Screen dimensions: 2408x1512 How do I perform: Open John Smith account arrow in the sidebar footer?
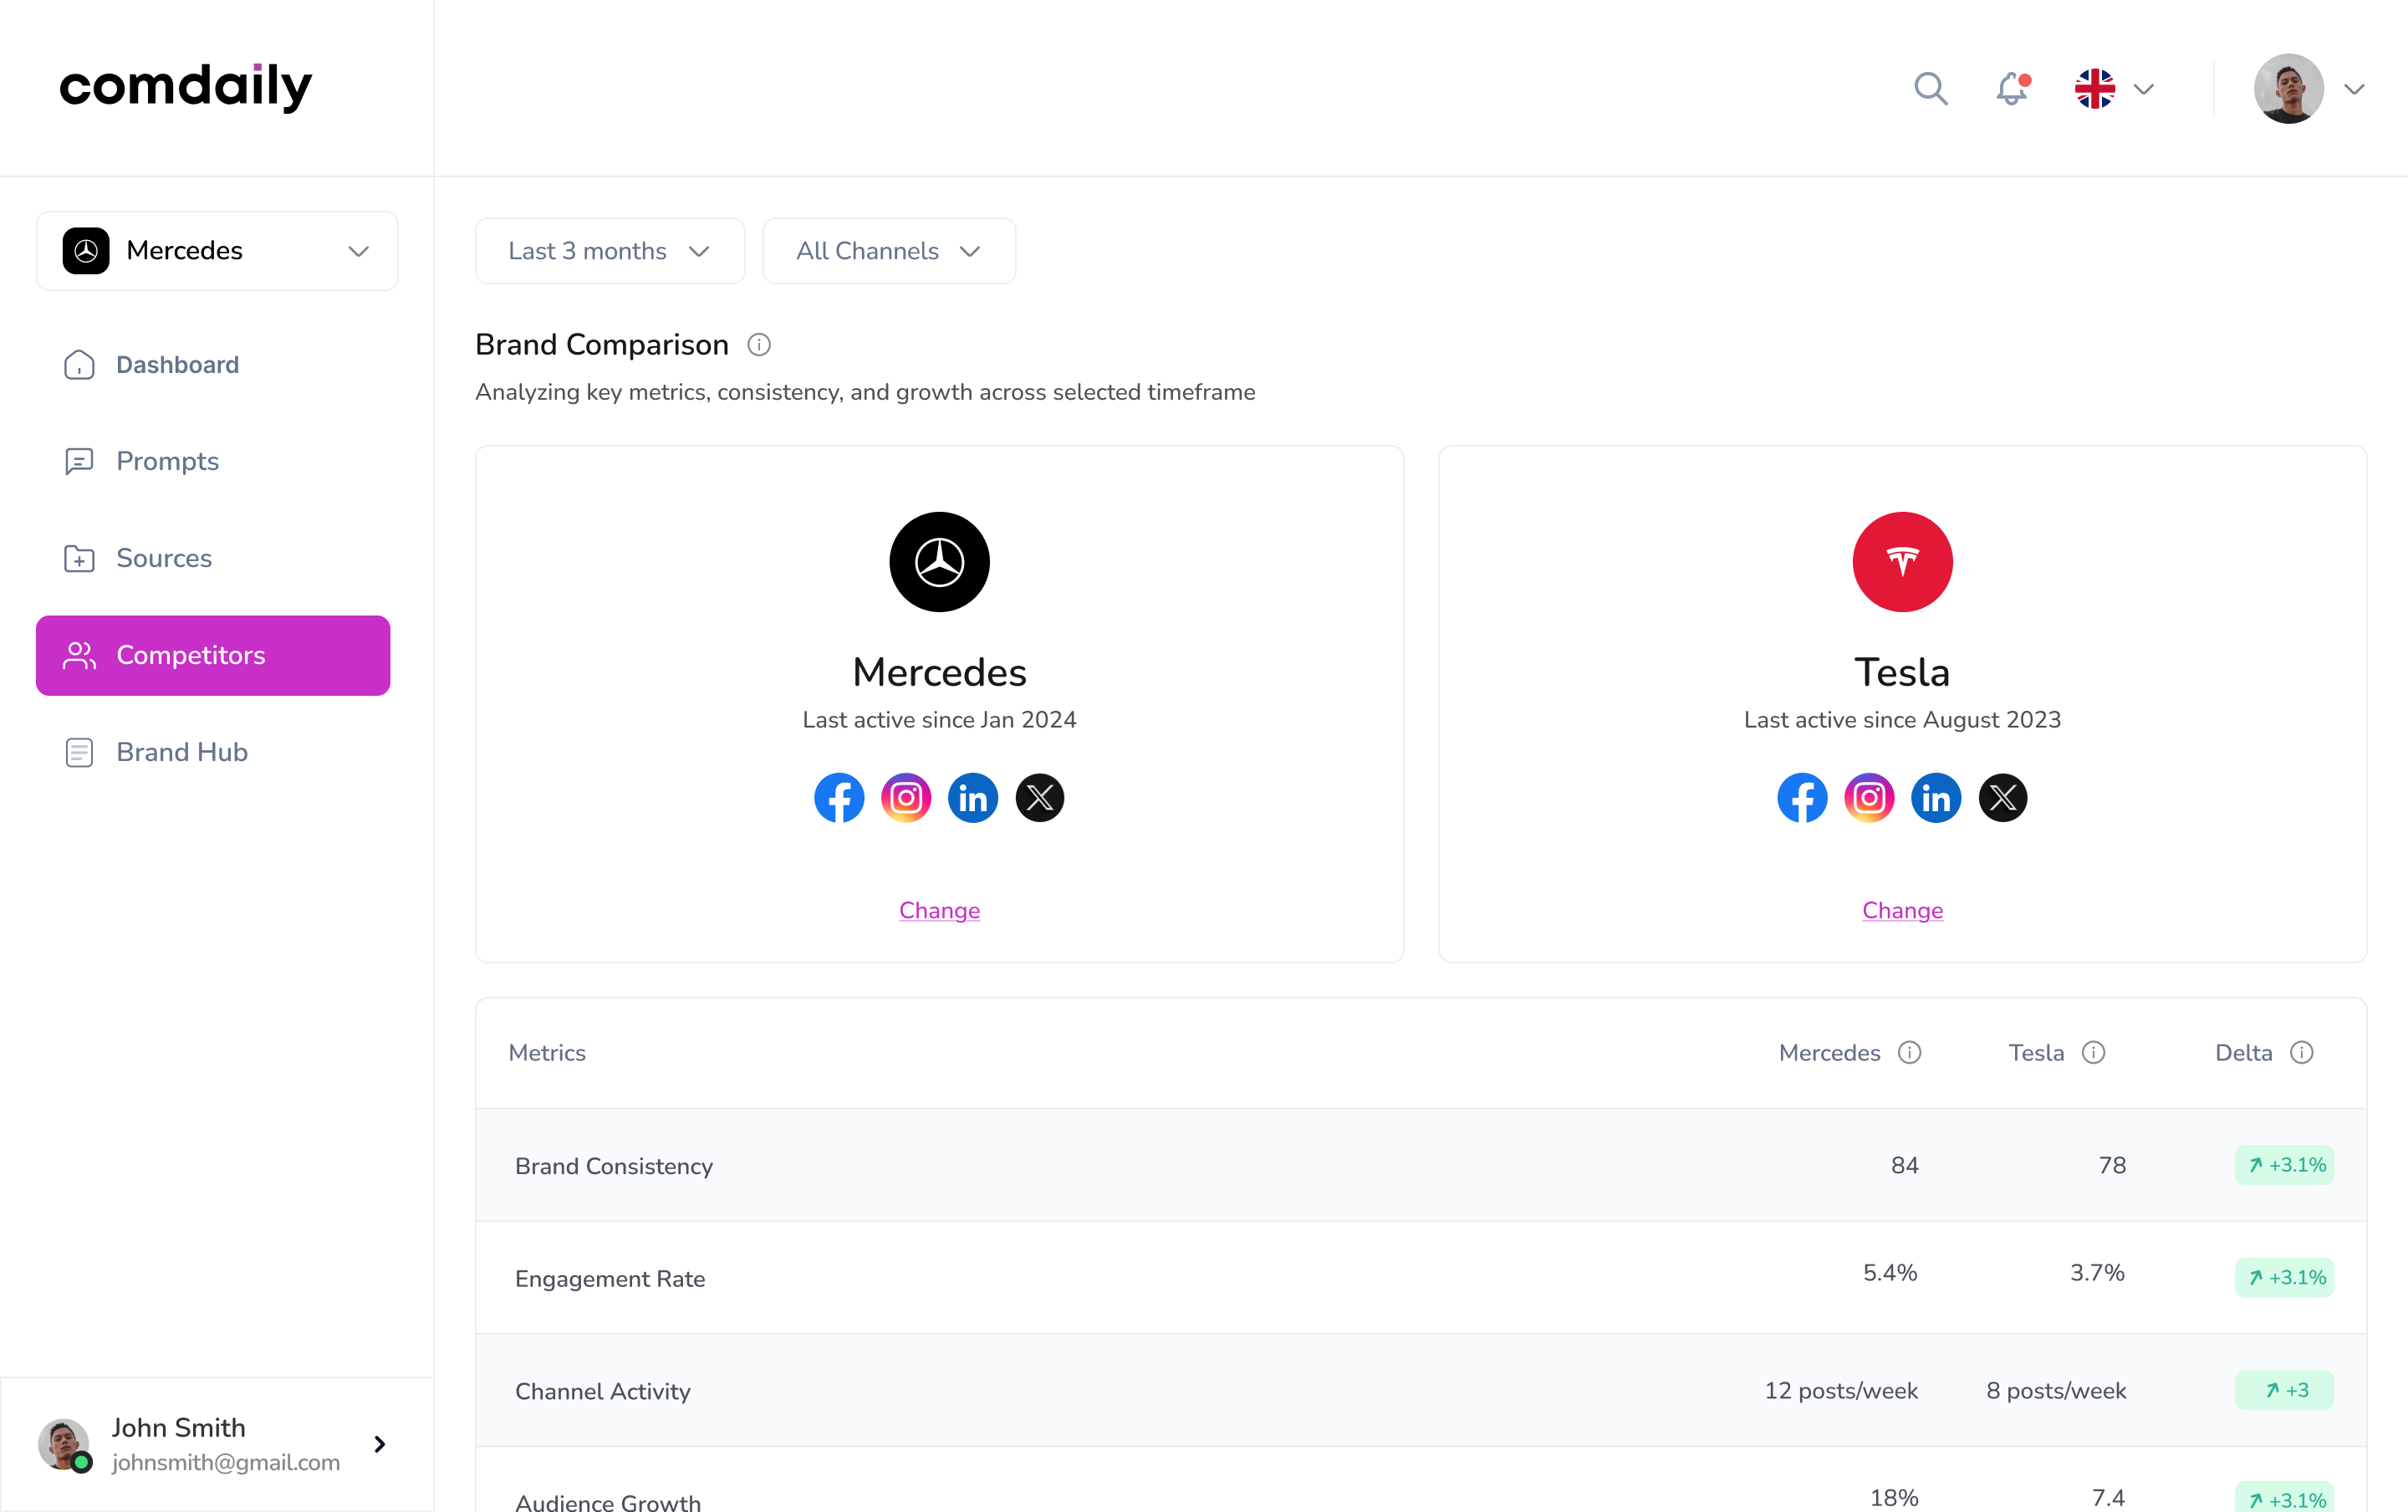380,1444
